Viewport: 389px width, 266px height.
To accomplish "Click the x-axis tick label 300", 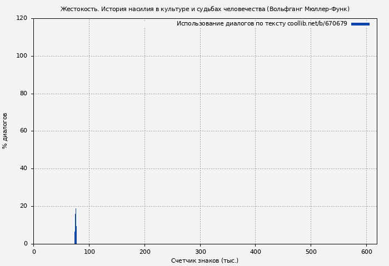I will pyautogui.click(x=200, y=252).
